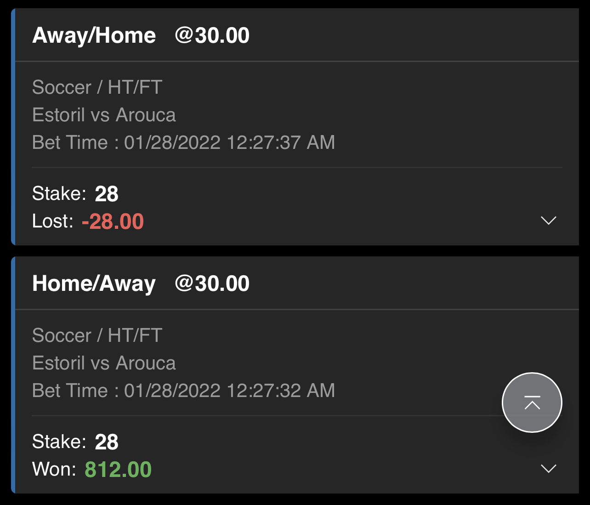Click the "Won:" label text
This screenshot has height=505, width=590.
54,470
